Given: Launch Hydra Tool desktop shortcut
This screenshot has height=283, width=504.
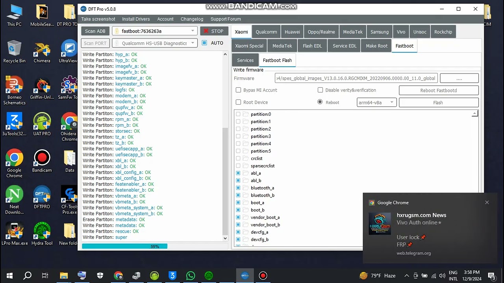Looking at the screenshot, I should point(42,234).
